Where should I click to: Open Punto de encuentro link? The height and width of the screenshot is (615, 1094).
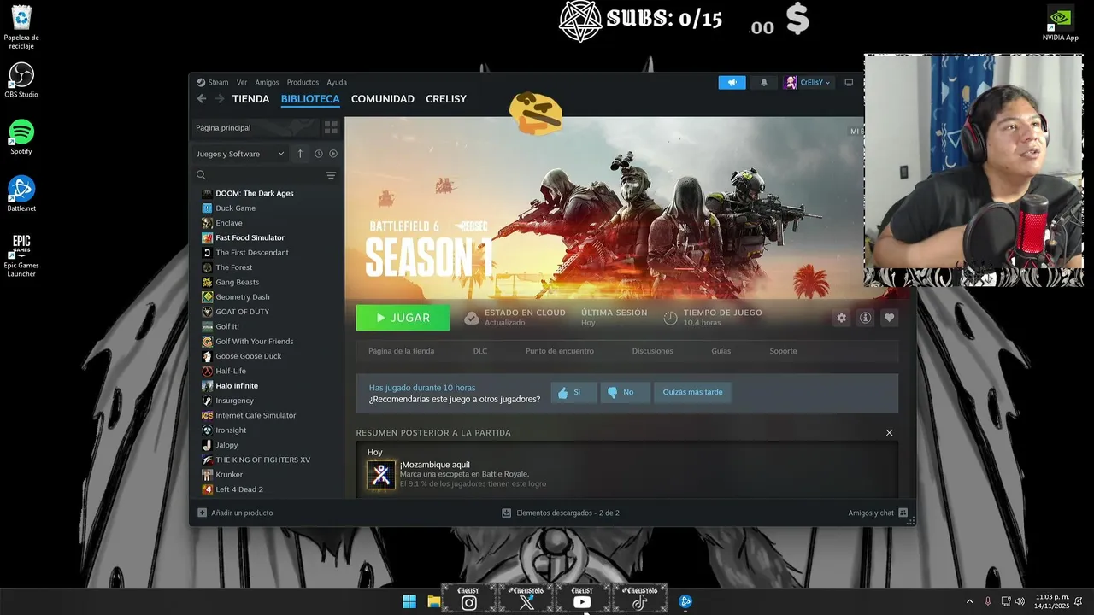pyautogui.click(x=559, y=351)
